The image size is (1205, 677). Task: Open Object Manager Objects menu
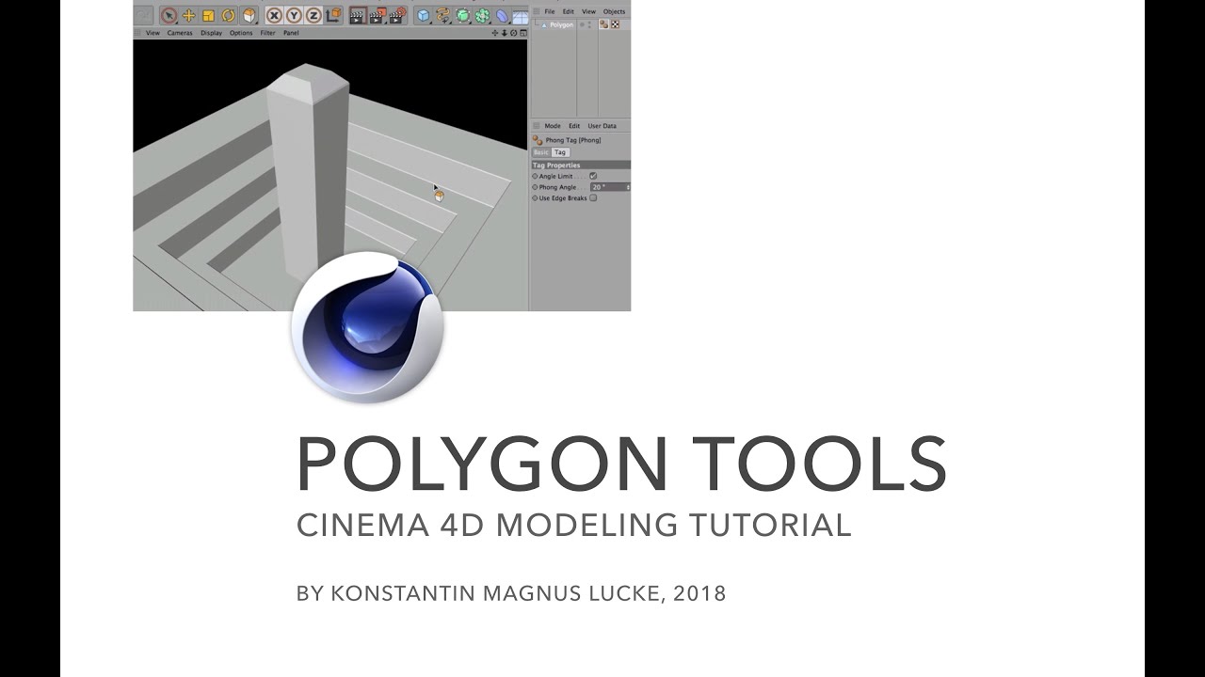(x=614, y=12)
